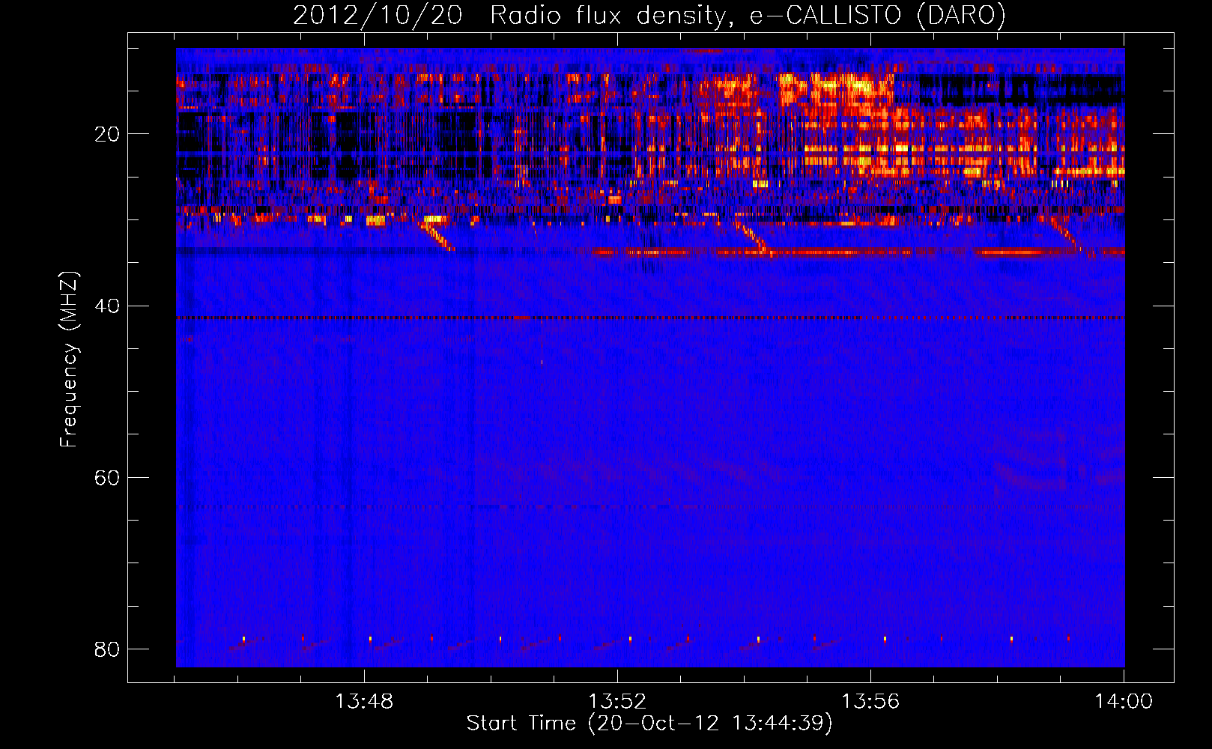Click the plot title 'Radio flux density, e-CALLISTO (DARO)'
The width and height of the screenshot is (1212, 749).
point(748,15)
